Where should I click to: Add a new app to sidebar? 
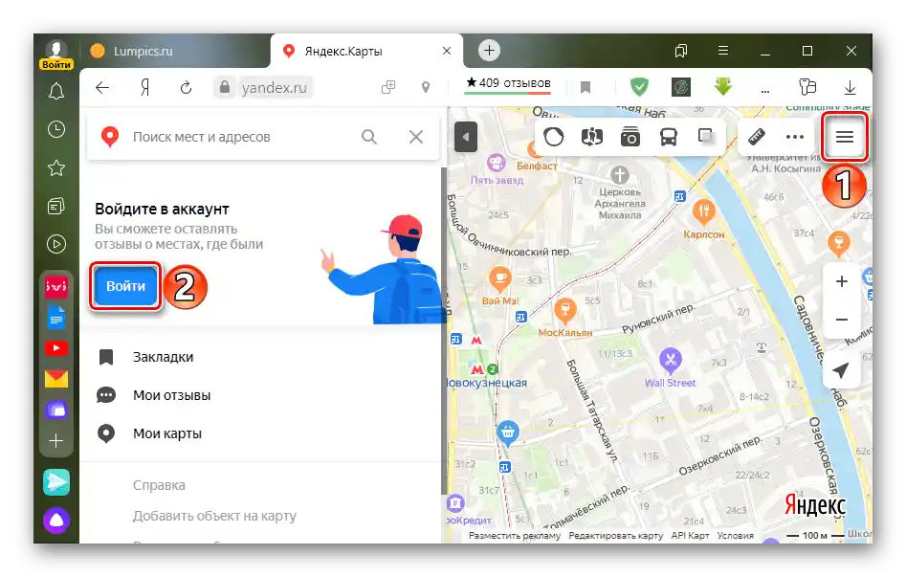pyautogui.click(x=56, y=441)
